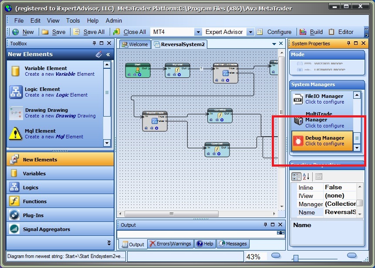This screenshot has height=268, width=375.
Task: Open the Editor toolbar item
Action: tap(341, 32)
